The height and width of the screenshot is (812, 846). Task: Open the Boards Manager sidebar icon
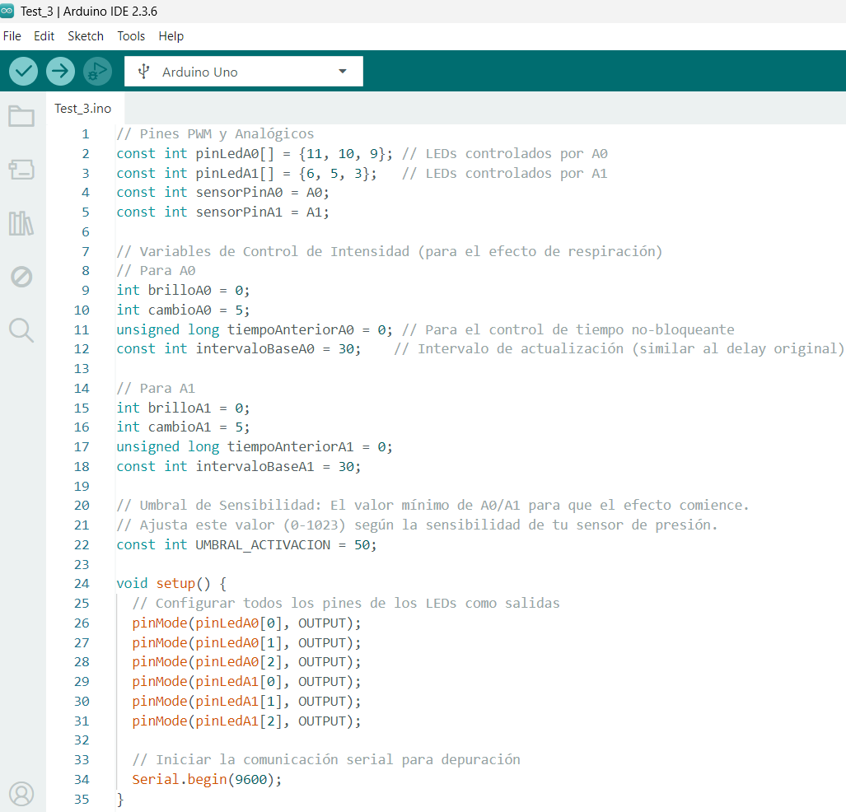point(21,170)
